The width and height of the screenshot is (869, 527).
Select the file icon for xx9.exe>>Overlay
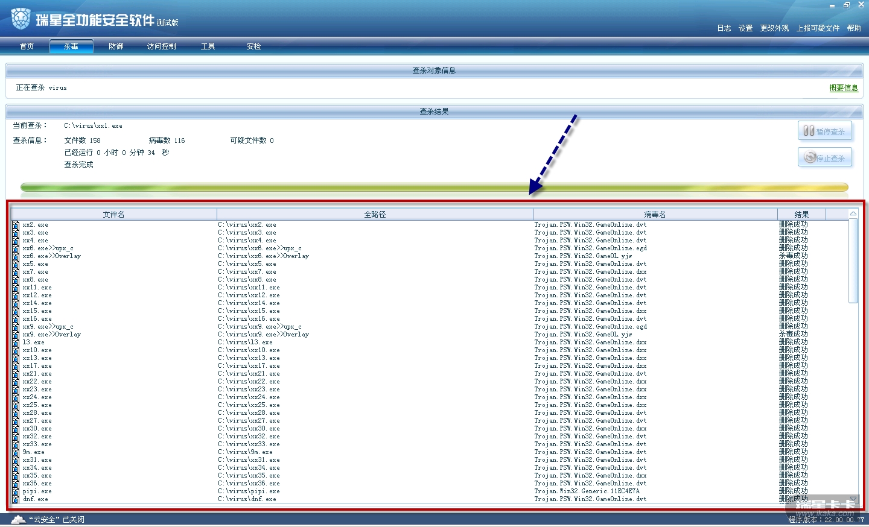[16, 335]
